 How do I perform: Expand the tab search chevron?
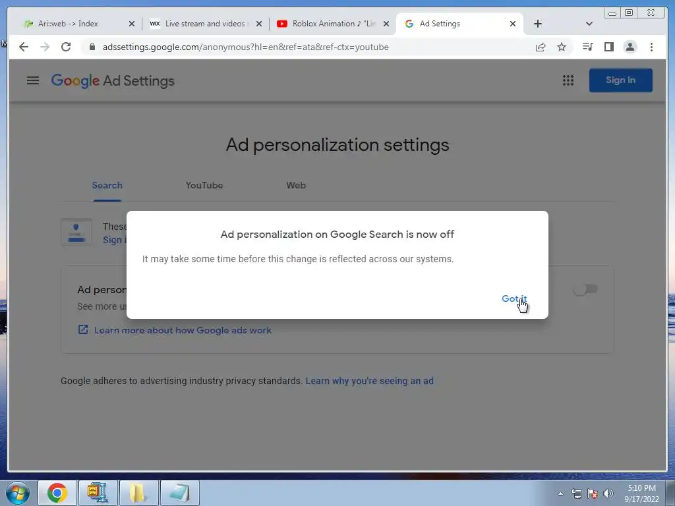tap(589, 24)
